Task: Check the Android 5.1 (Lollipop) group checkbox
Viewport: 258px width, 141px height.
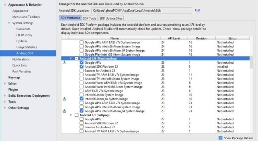Action: 76,115
